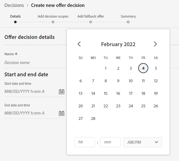The image size is (179, 161).
Task: Click the hh hour field
Action: (x=85, y=142)
